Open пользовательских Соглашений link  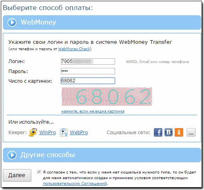pos(75,183)
